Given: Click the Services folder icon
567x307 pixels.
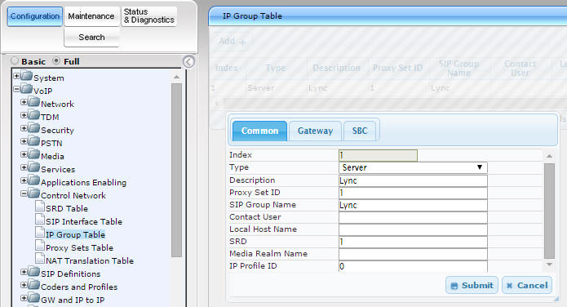Looking at the screenshot, I should (34, 167).
